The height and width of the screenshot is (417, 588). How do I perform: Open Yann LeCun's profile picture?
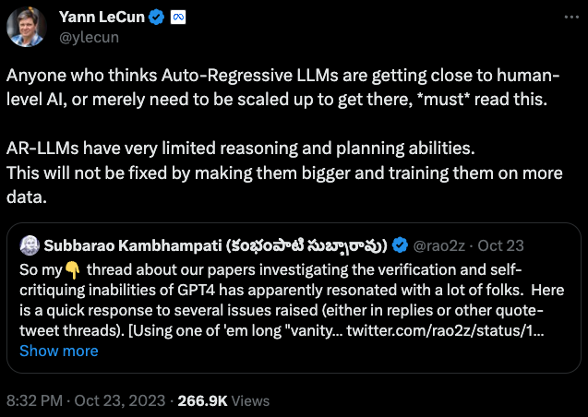[x=26, y=26]
